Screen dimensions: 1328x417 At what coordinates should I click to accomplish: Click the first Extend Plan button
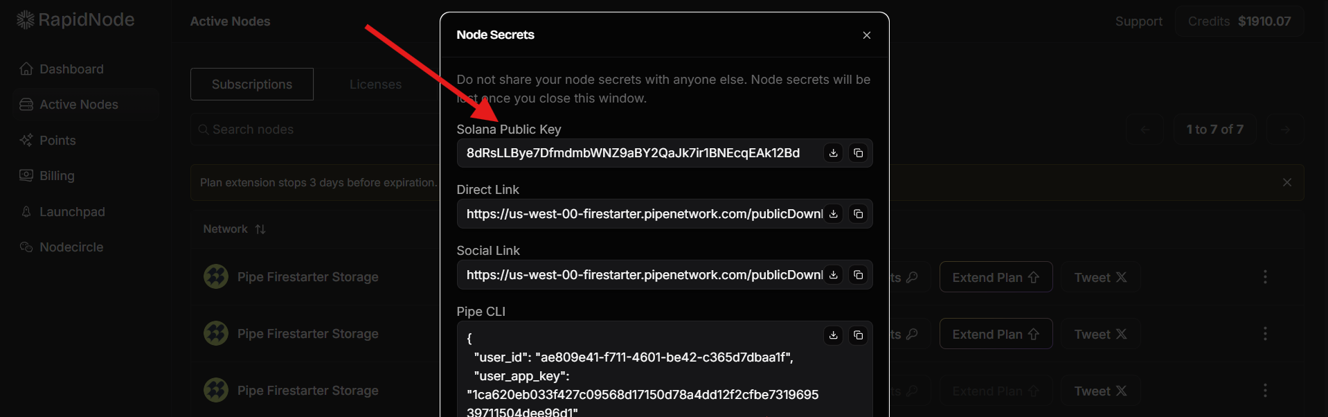click(996, 277)
